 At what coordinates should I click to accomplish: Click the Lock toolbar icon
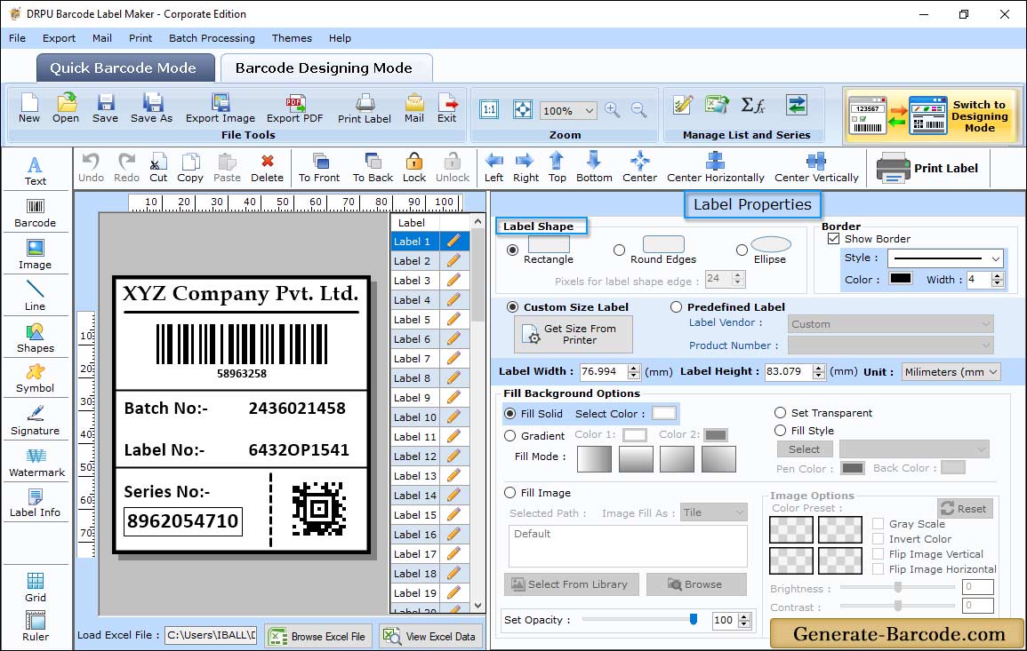click(414, 168)
